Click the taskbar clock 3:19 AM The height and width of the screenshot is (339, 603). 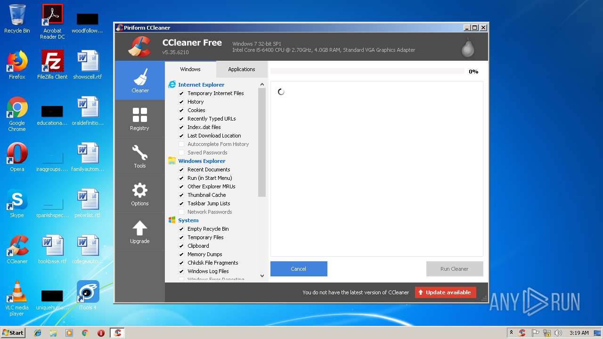[x=579, y=333]
